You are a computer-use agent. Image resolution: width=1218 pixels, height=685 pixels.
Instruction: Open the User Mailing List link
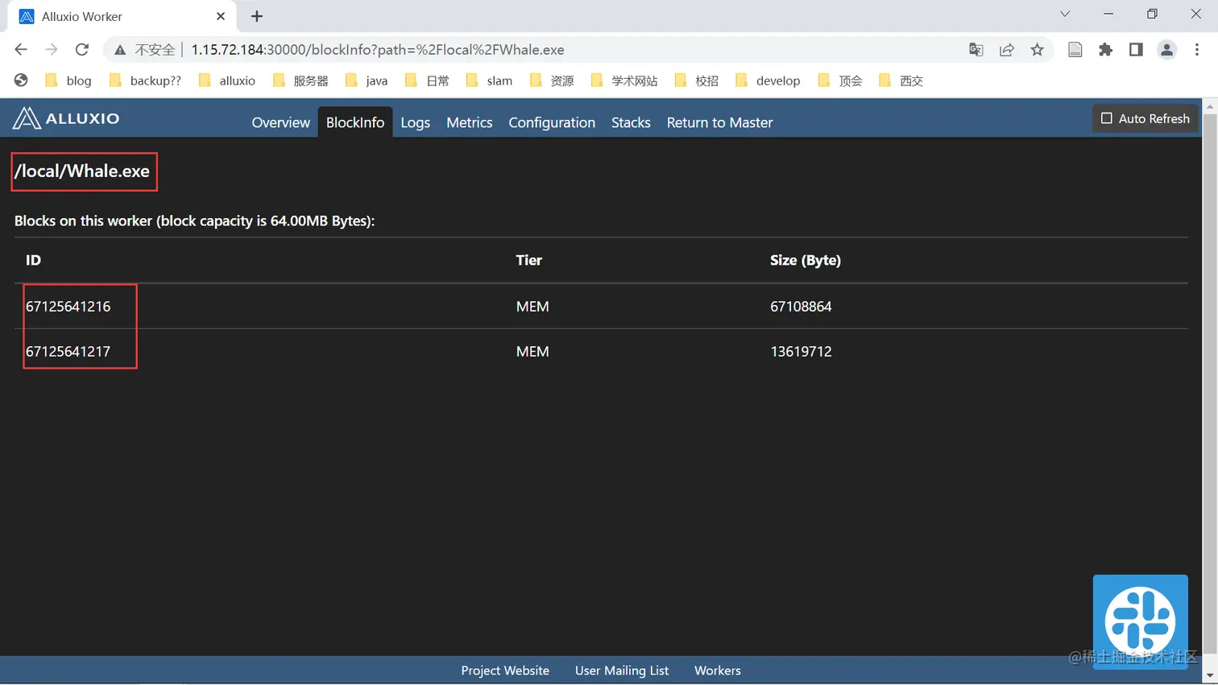tap(622, 671)
